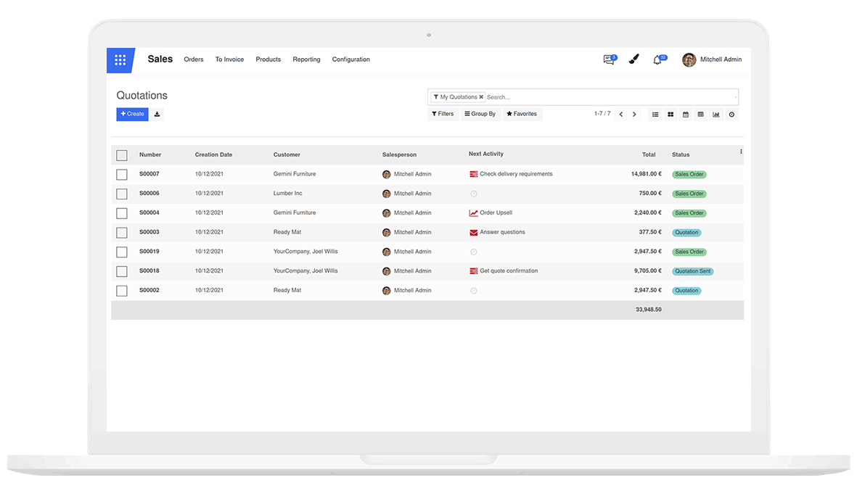Open the Reporting menu
857x504 pixels.
click(x=306, y=59)
